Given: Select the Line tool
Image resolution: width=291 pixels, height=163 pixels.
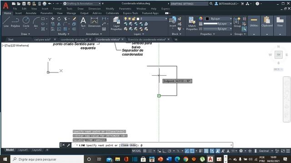Looking at the screenshot, I should [6, 22].
